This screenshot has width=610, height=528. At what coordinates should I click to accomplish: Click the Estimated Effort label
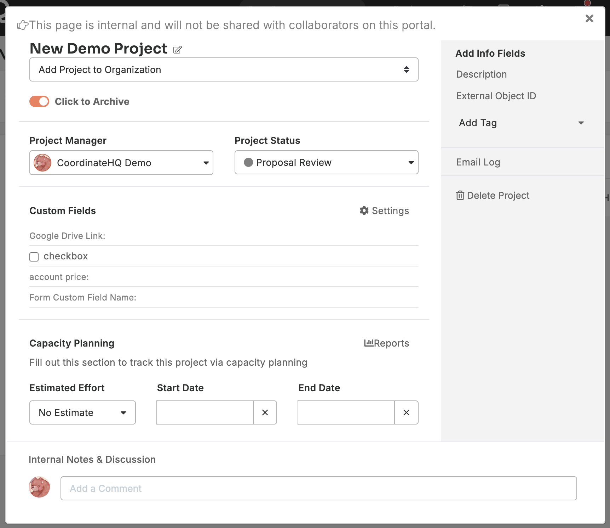point(67,388)
